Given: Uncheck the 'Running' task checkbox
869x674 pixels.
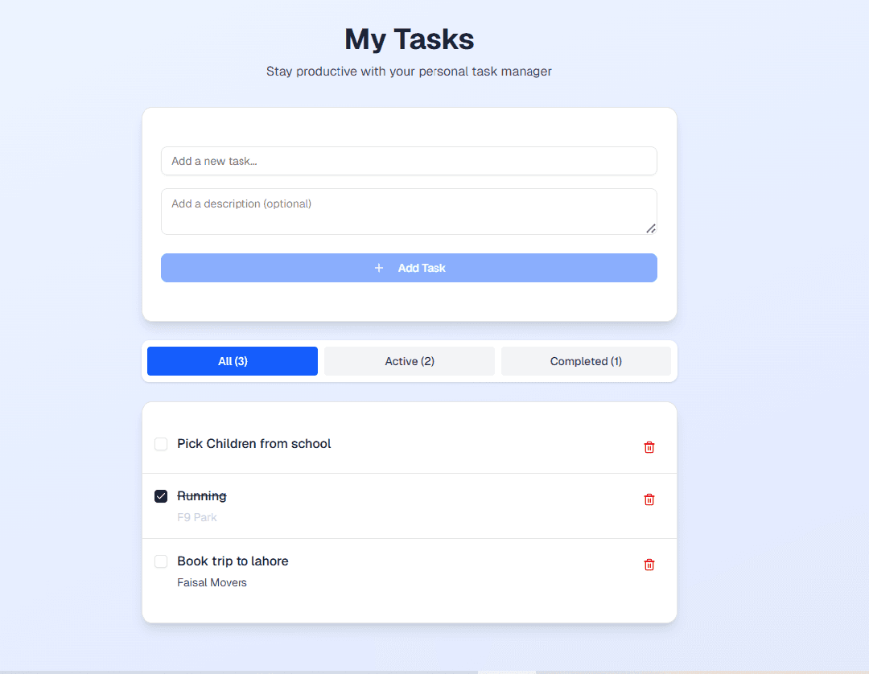Looking at the screenshot, I should coord(161,495).
